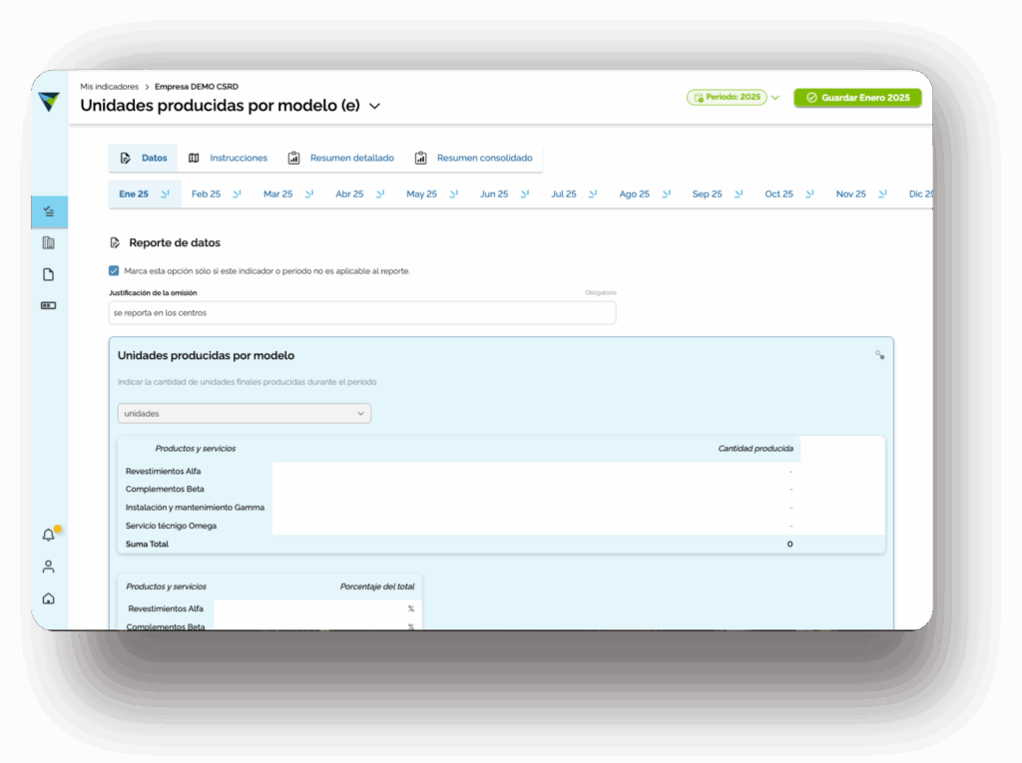Select the Ene 25 month tab

[x=134, y=194]
